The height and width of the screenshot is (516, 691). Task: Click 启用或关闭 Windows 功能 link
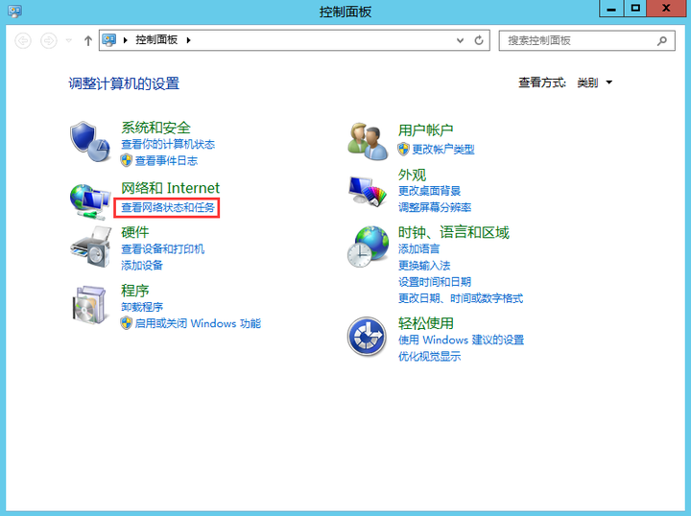[x=198, y=323]
